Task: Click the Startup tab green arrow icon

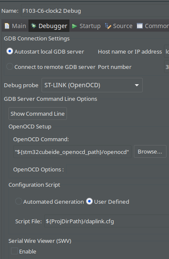Action: [75, 26]
